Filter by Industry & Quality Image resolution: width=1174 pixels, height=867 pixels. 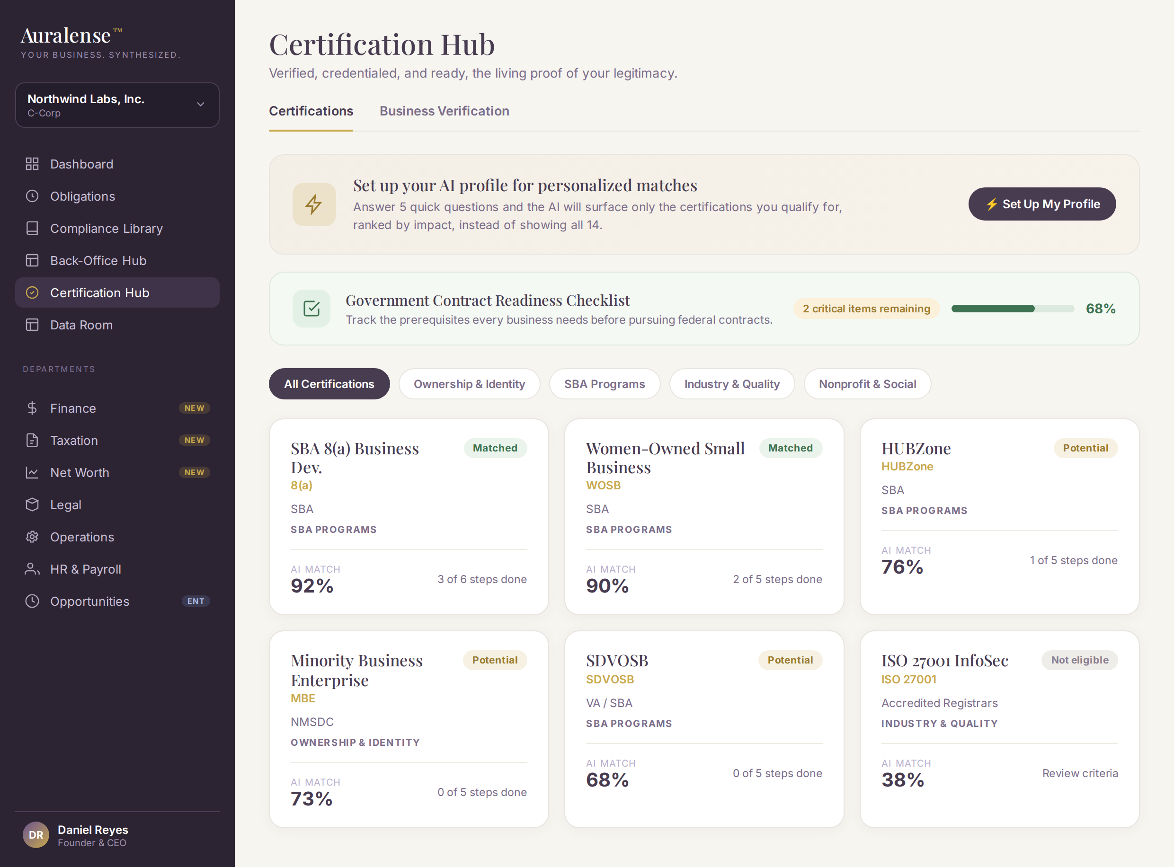[x=731, y=384]
